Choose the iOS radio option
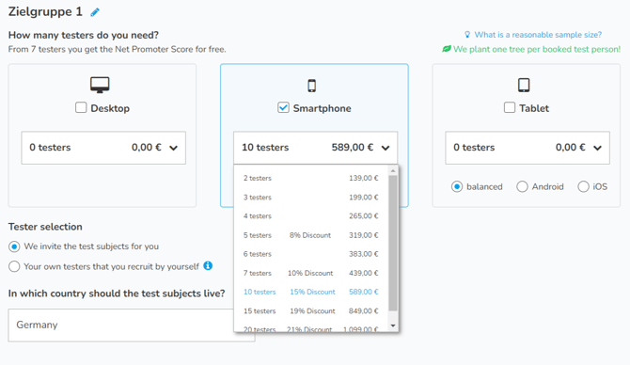 click(583, 186)
